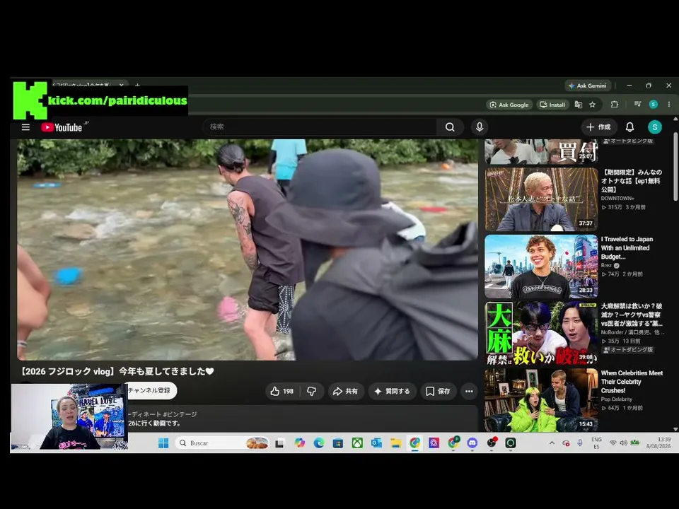Open the Wi-Fi network tray icon

pos(613,443)
